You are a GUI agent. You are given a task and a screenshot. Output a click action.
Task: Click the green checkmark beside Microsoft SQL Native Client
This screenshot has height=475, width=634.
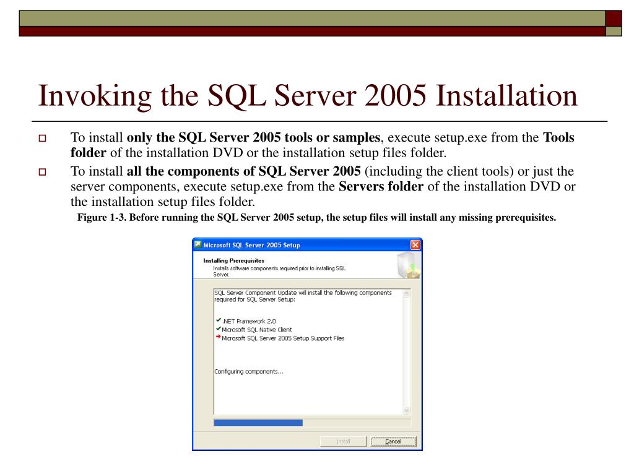pos(219,328)
